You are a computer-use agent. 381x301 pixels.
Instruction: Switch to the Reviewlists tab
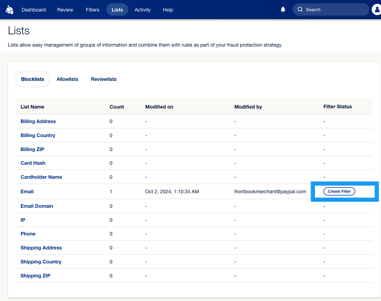(x=104, y=79)
